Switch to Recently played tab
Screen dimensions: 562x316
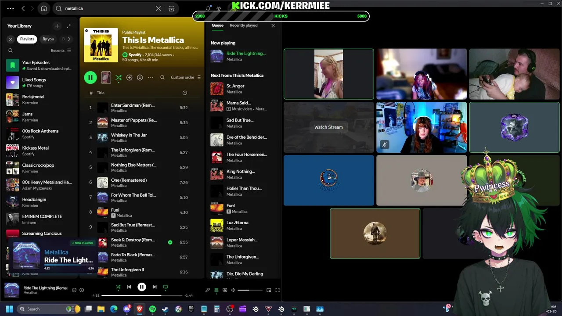point(244,25)
